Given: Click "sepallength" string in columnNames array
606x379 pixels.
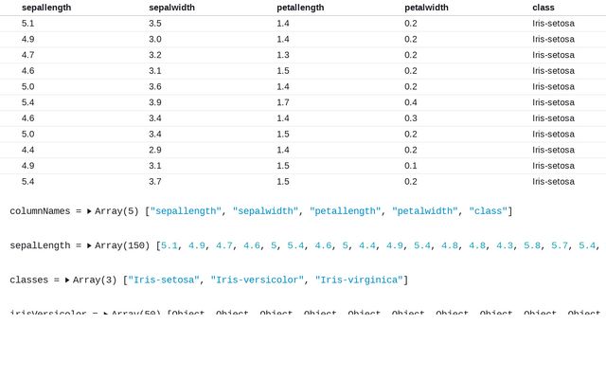Looking at the screenshot, I should point(187,211).
